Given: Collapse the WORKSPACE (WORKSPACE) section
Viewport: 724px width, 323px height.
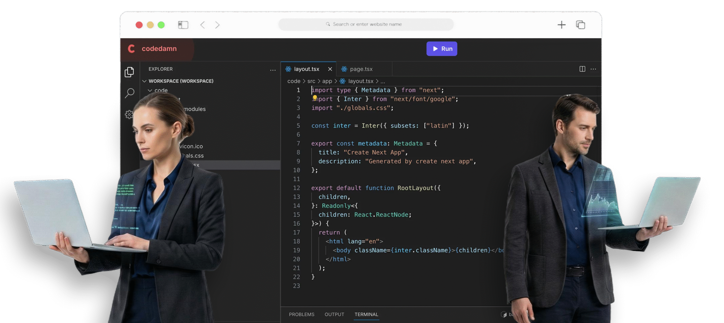Looking at the screenshot, I should [145, 81].
